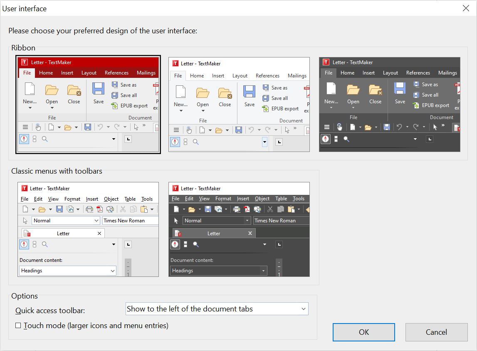Screen dimensions: 477x351
Task: Click scissors cut icon in dark classic preview
Action: 270,209
